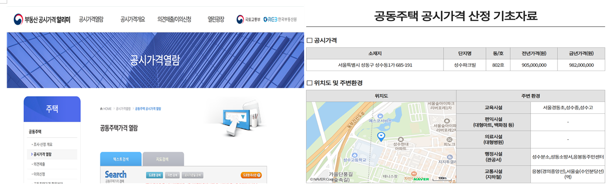
Task: Click the 편익시설 row label
Action: 494,122
